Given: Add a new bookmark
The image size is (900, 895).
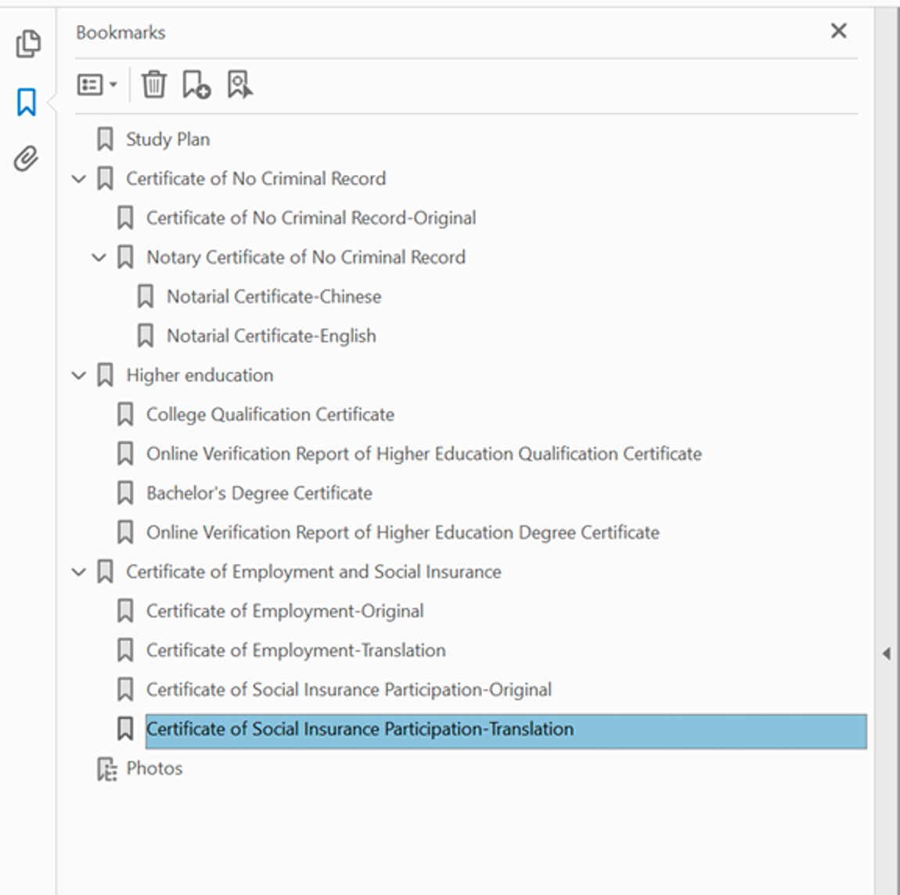Looking at the screenshot, I should click(196, 84).
